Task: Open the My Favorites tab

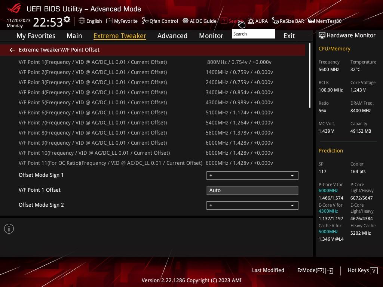Action: (36, 36)
